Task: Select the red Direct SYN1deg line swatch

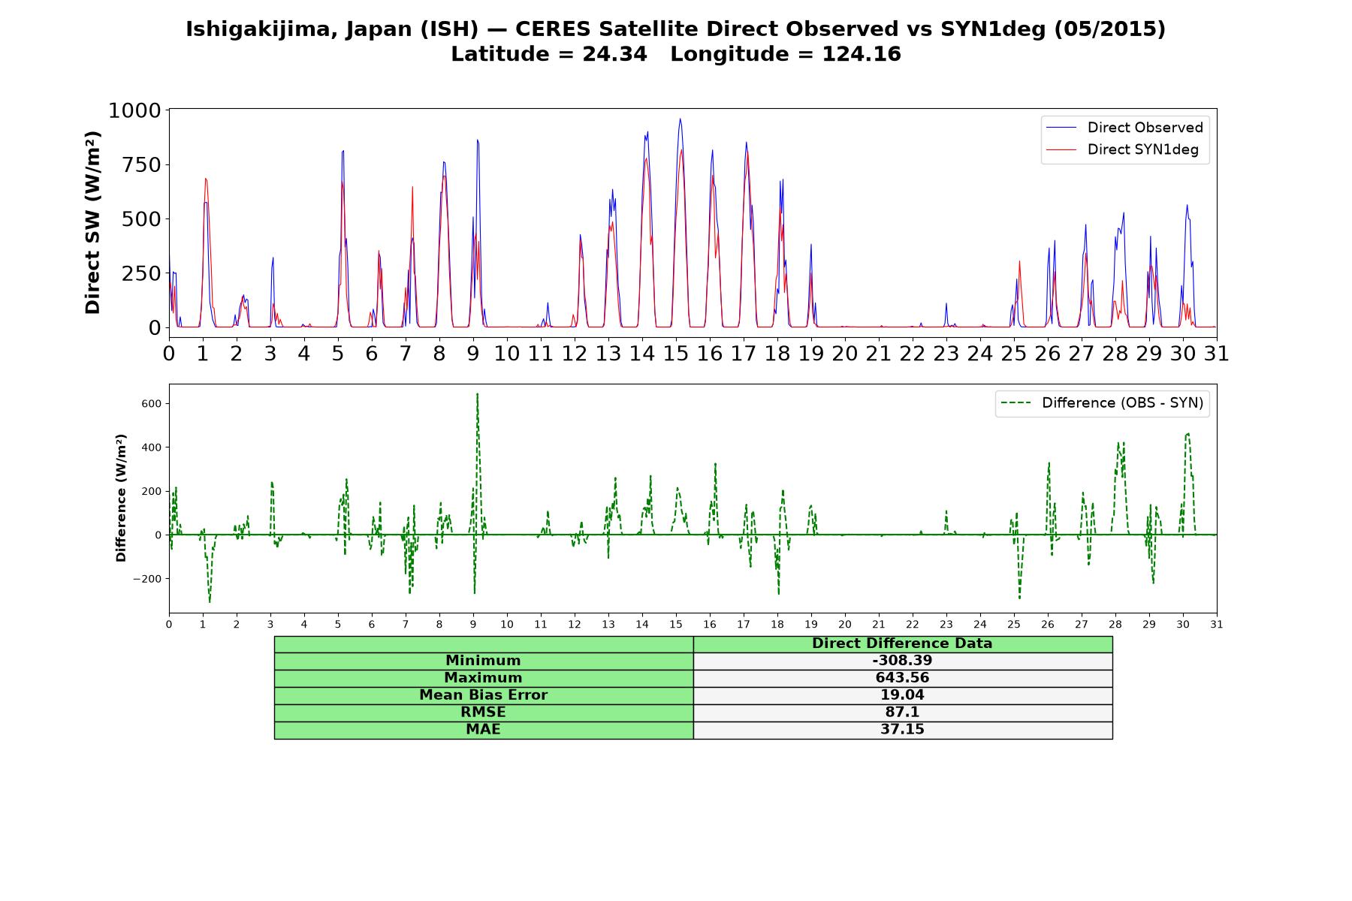Action: point(1061,149)
